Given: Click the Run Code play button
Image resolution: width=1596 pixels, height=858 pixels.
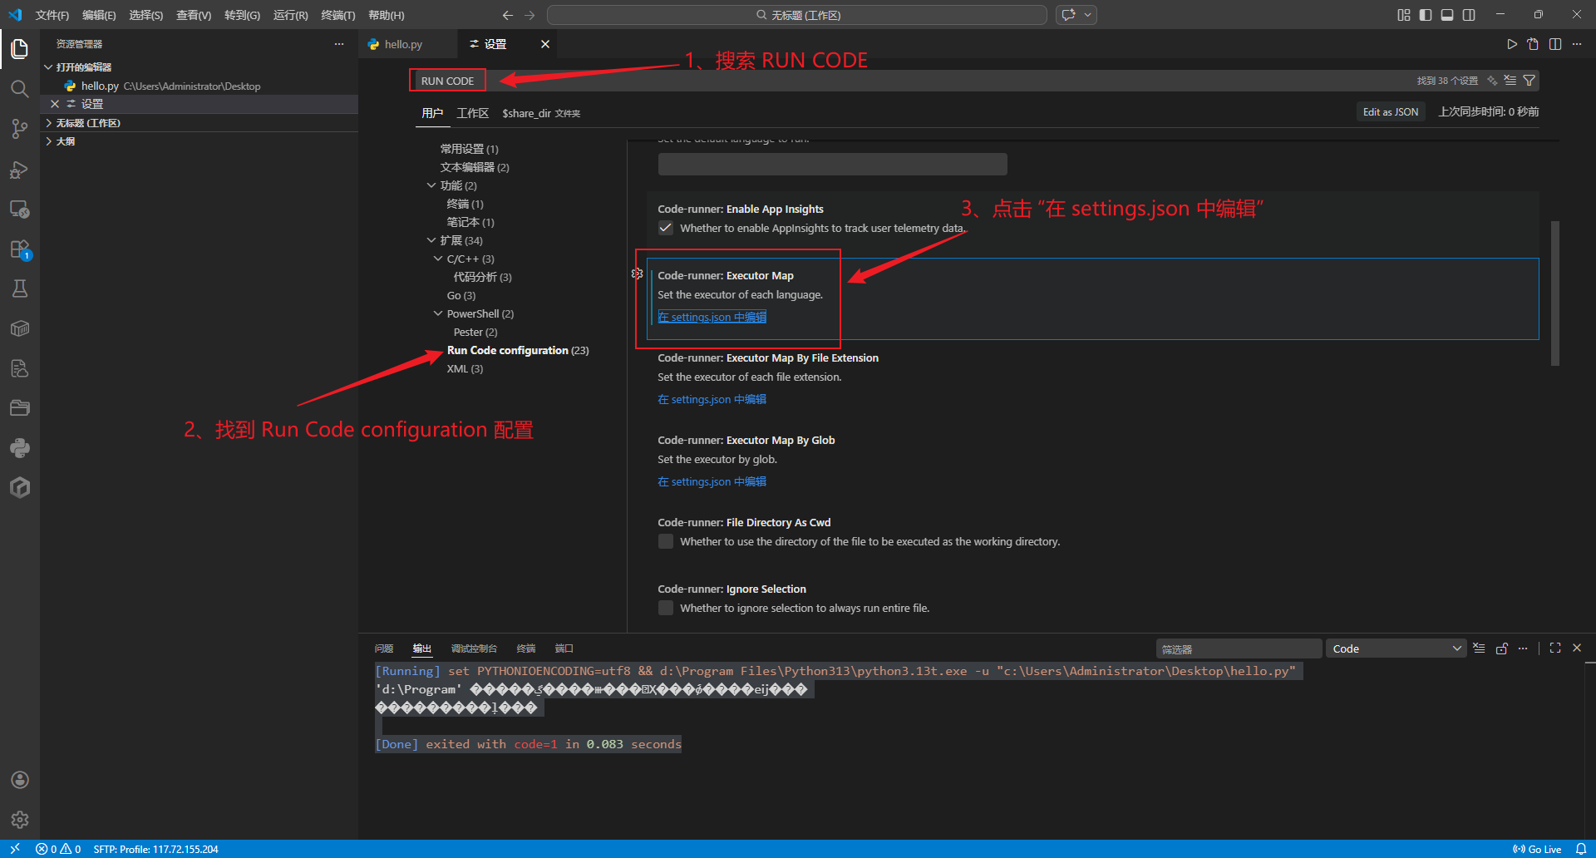Looking at the screenshot, I should [x=1511, y=44].
